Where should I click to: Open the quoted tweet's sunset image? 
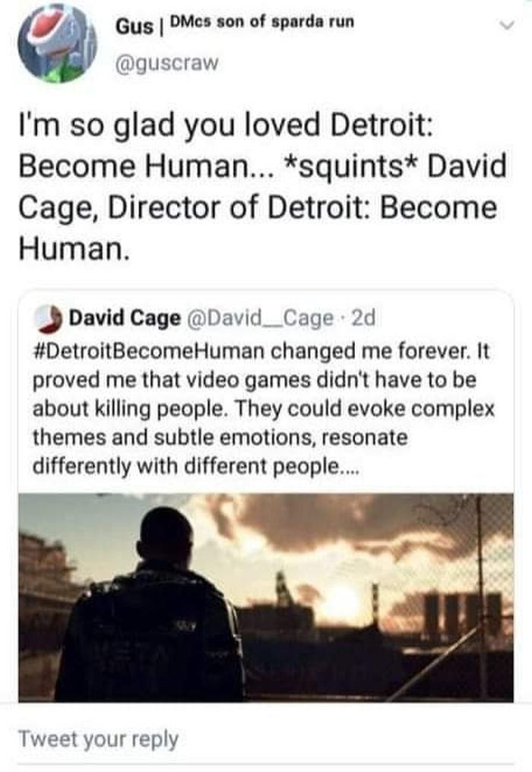point(266,596)
